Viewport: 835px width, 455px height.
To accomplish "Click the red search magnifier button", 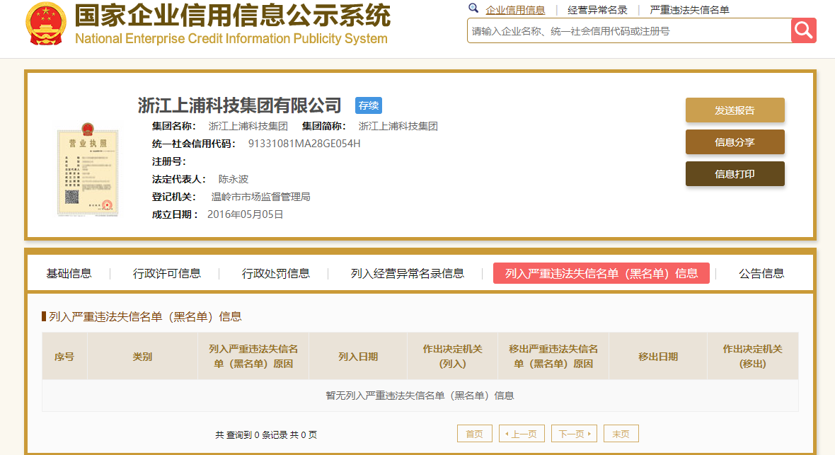I will tap(804, 30).
